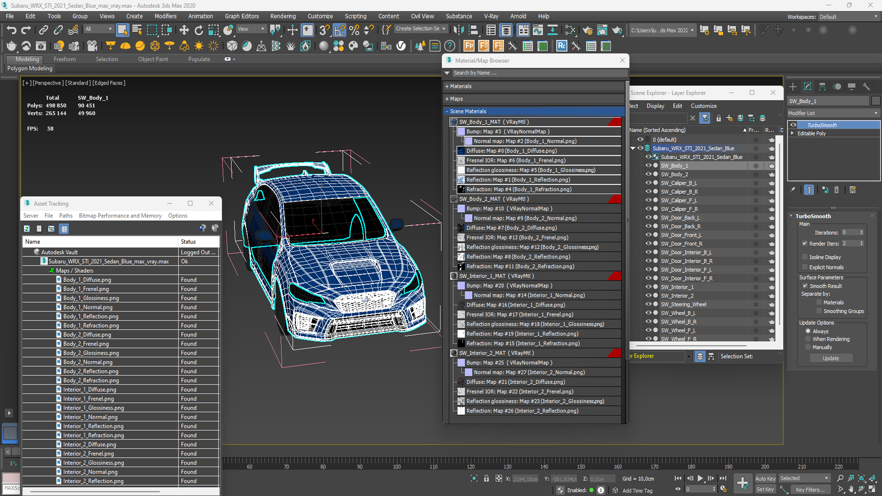Toggle the Render Iters checkbox
Image resolution: width=882 pixels, height=496 pixels.
click(x=805, y=243)
